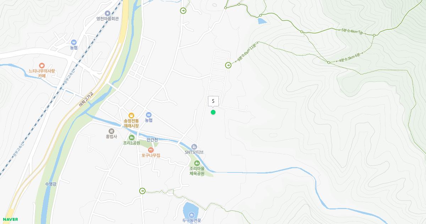The width and height of the screenshot is (426, 224).
Task: Select the SNT모티브 building icon
Action: 194,146
